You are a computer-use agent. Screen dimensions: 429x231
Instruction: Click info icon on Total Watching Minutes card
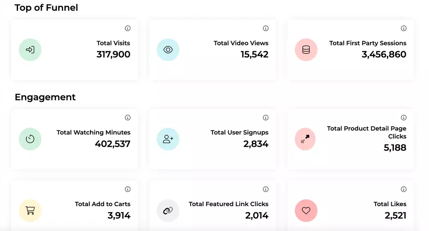(x=127, y=118)
